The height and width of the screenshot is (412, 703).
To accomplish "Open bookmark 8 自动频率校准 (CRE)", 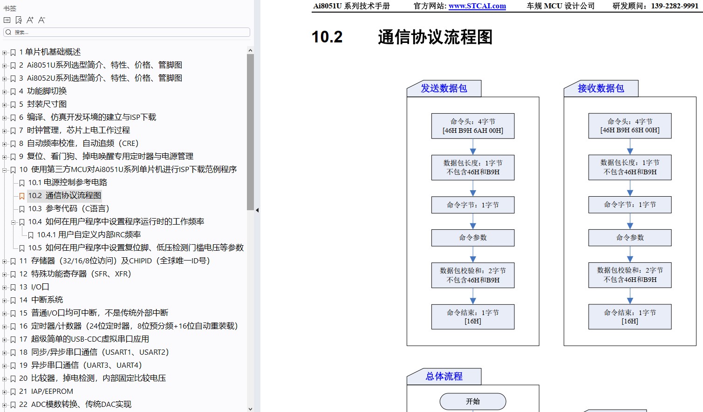I will (79, 144).
